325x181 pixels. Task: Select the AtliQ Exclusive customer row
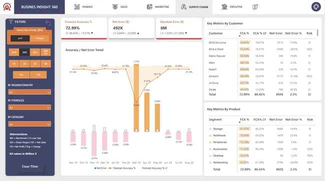tap(262, 42)
